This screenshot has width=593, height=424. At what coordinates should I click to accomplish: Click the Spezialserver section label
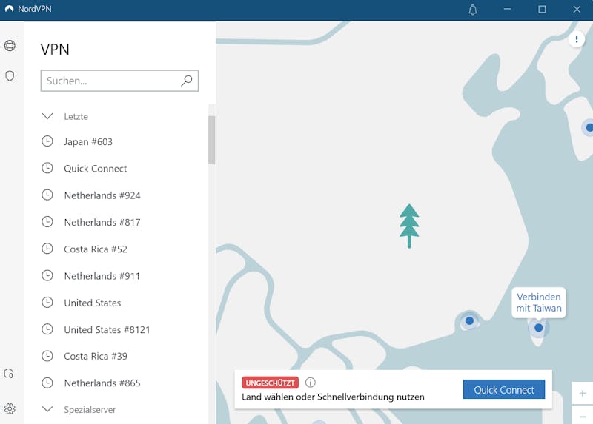[x=90, y=409]
